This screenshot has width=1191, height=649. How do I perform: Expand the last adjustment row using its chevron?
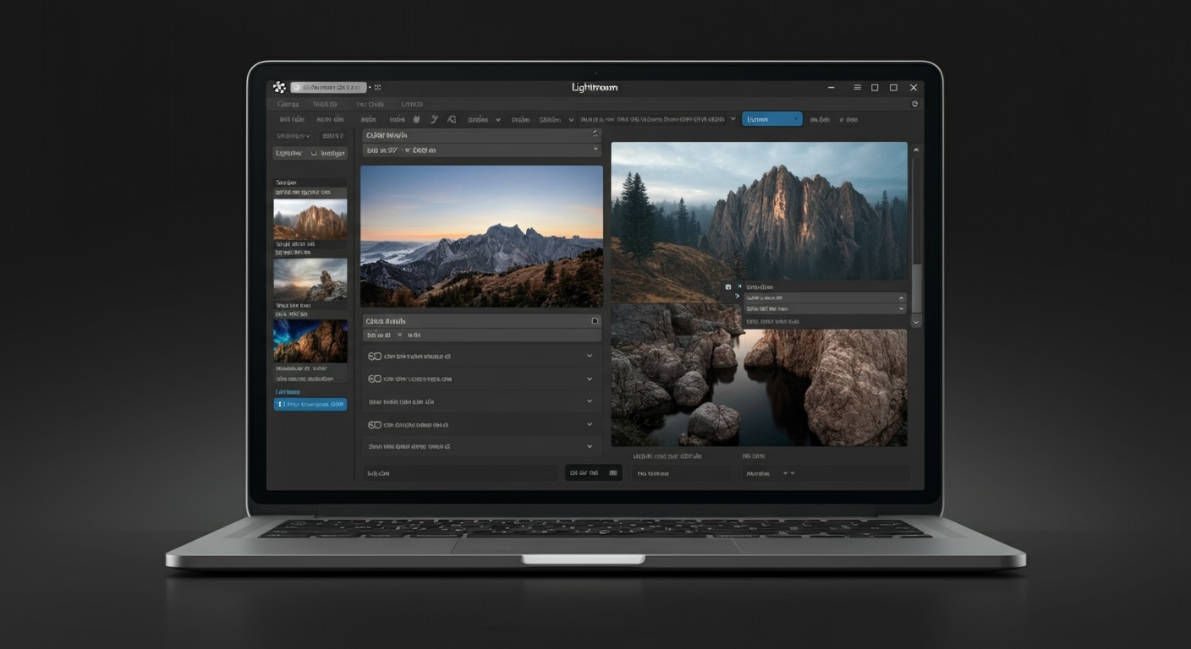pyautogui.click(x=590, y=446)
